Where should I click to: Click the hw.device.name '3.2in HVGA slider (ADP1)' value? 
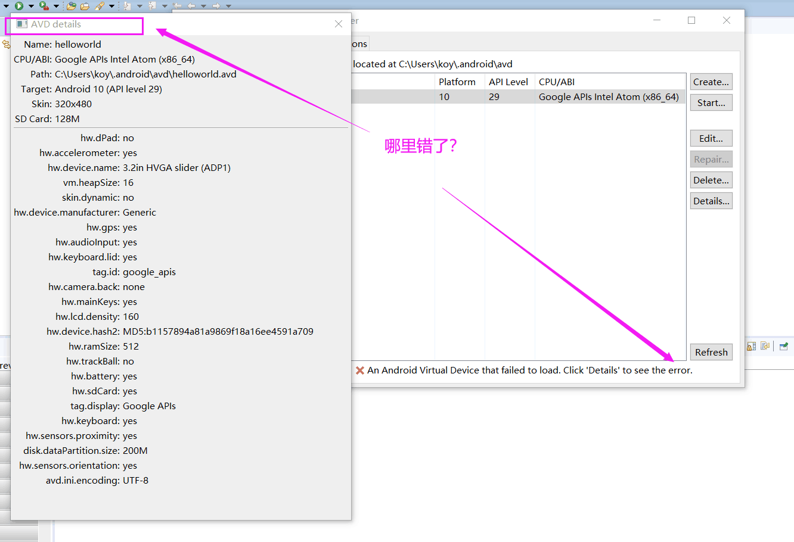[x=176, y=167]
